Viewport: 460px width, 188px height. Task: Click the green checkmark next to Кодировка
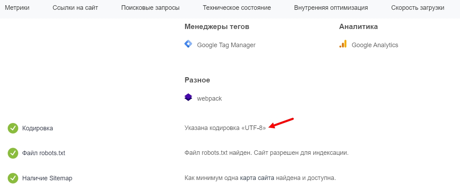click(x=13, y=128)
